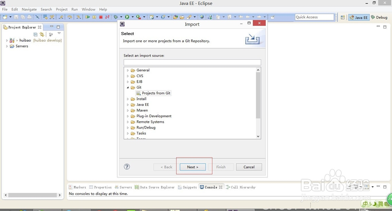The width and height of the screenshot is (392, 211).
Task: Expand the Java EE folder
Action: (x=128, y=105)
